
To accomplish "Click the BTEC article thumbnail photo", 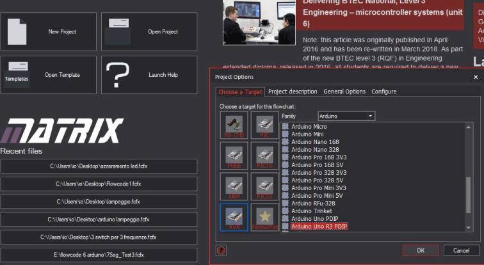I will pos(259,22).
